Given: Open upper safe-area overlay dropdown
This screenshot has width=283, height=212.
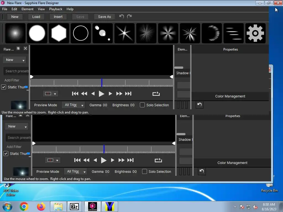Looking at the screenshot, I should 51,94.
